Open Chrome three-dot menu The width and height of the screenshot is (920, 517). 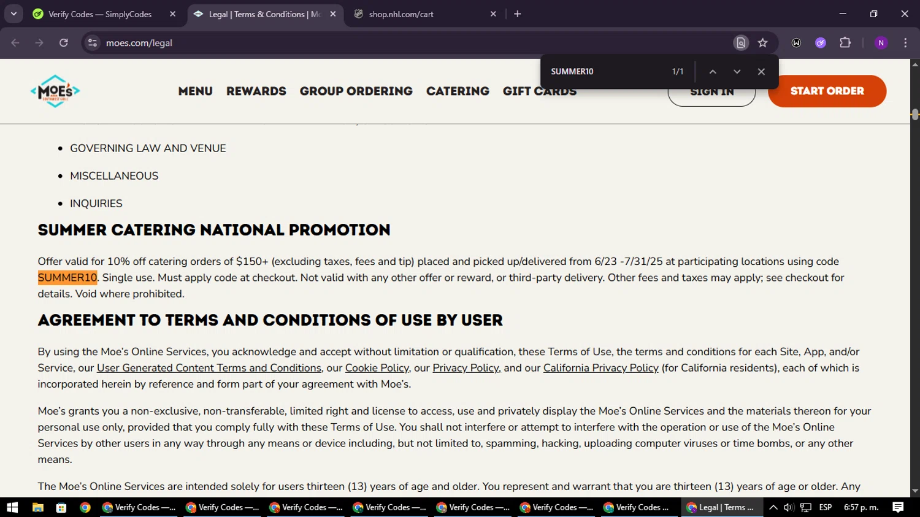(905, 43)
